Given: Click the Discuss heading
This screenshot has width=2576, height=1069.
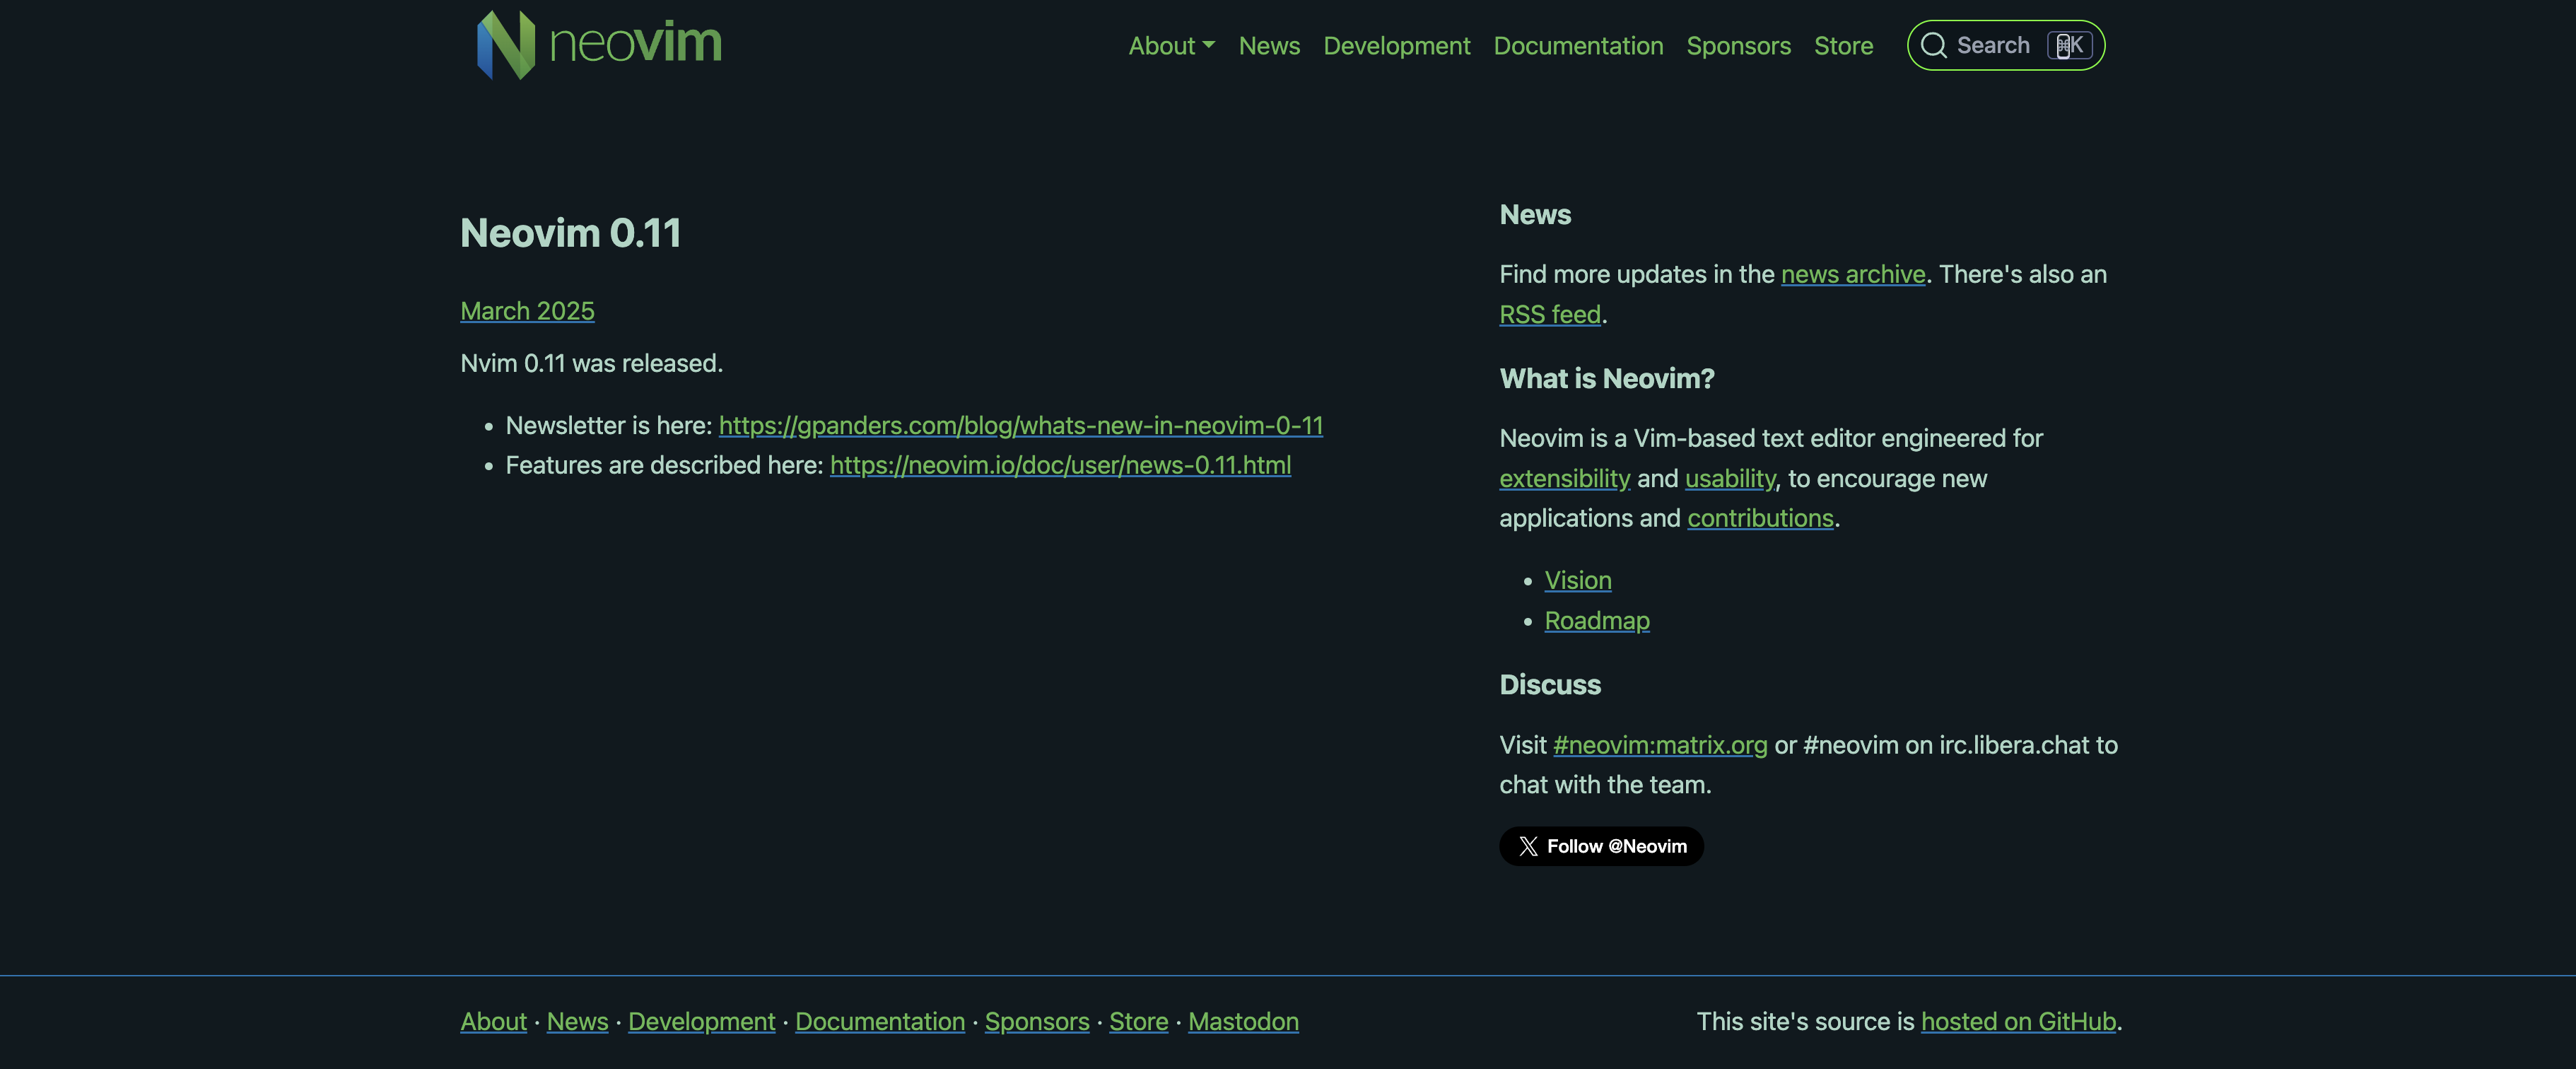Looking at the screenshot, I should pos(1549,685).
